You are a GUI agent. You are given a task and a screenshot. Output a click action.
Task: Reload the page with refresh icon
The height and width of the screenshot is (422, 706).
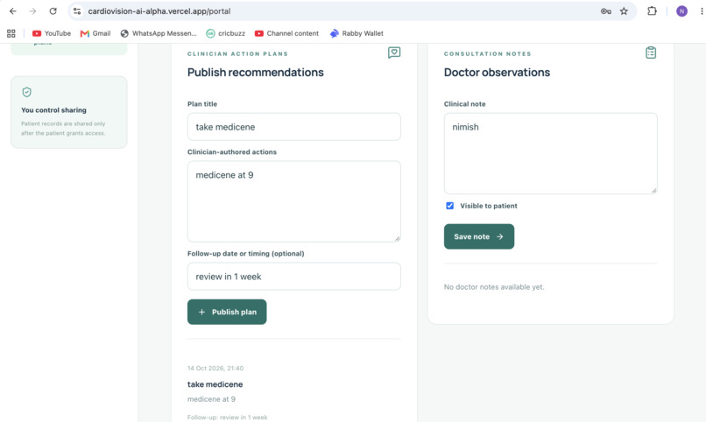click(x=53, y=11)
